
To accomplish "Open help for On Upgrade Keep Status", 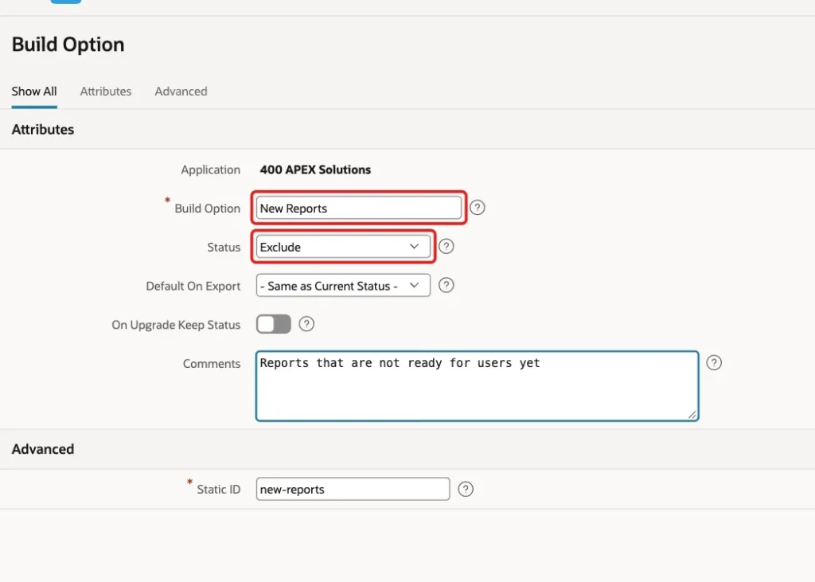I will [306, 324].
